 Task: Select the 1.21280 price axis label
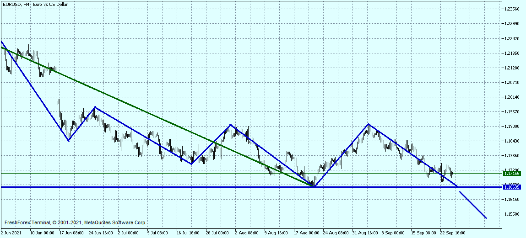(x=512, y=68)
